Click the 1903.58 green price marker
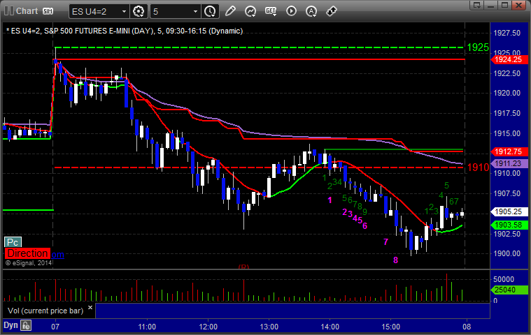Image resolution: width=531 pixels, height=335 pixels. tap(509, 225)
